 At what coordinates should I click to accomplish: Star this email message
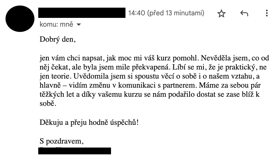point(221,13)
